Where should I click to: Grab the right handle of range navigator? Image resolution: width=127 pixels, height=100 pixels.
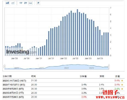pyautogui.click(x=109, y=66)
